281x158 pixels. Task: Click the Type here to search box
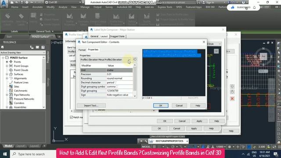33,154
